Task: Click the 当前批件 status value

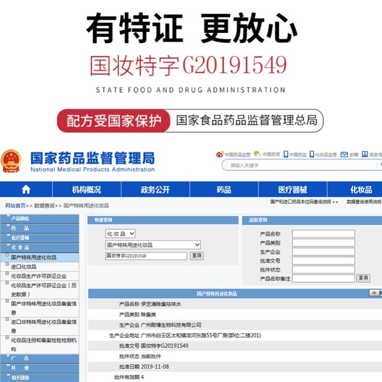Action: pos(151,356)
